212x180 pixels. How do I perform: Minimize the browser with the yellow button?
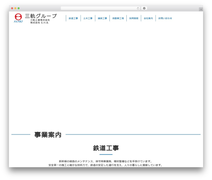click(15, 9)
